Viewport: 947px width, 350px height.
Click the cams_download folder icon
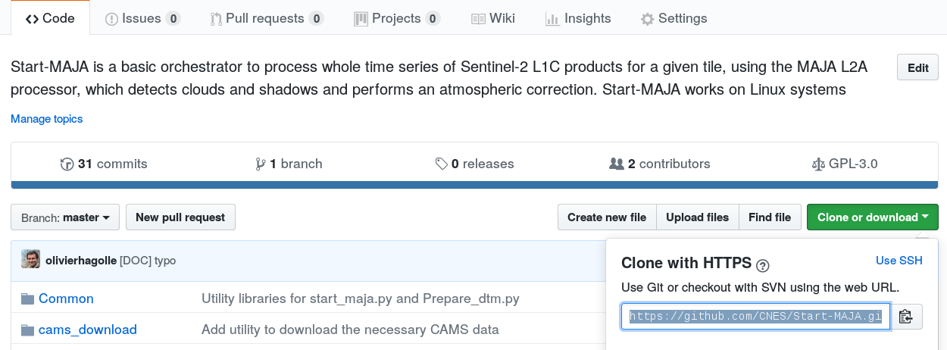coord(27,330)
